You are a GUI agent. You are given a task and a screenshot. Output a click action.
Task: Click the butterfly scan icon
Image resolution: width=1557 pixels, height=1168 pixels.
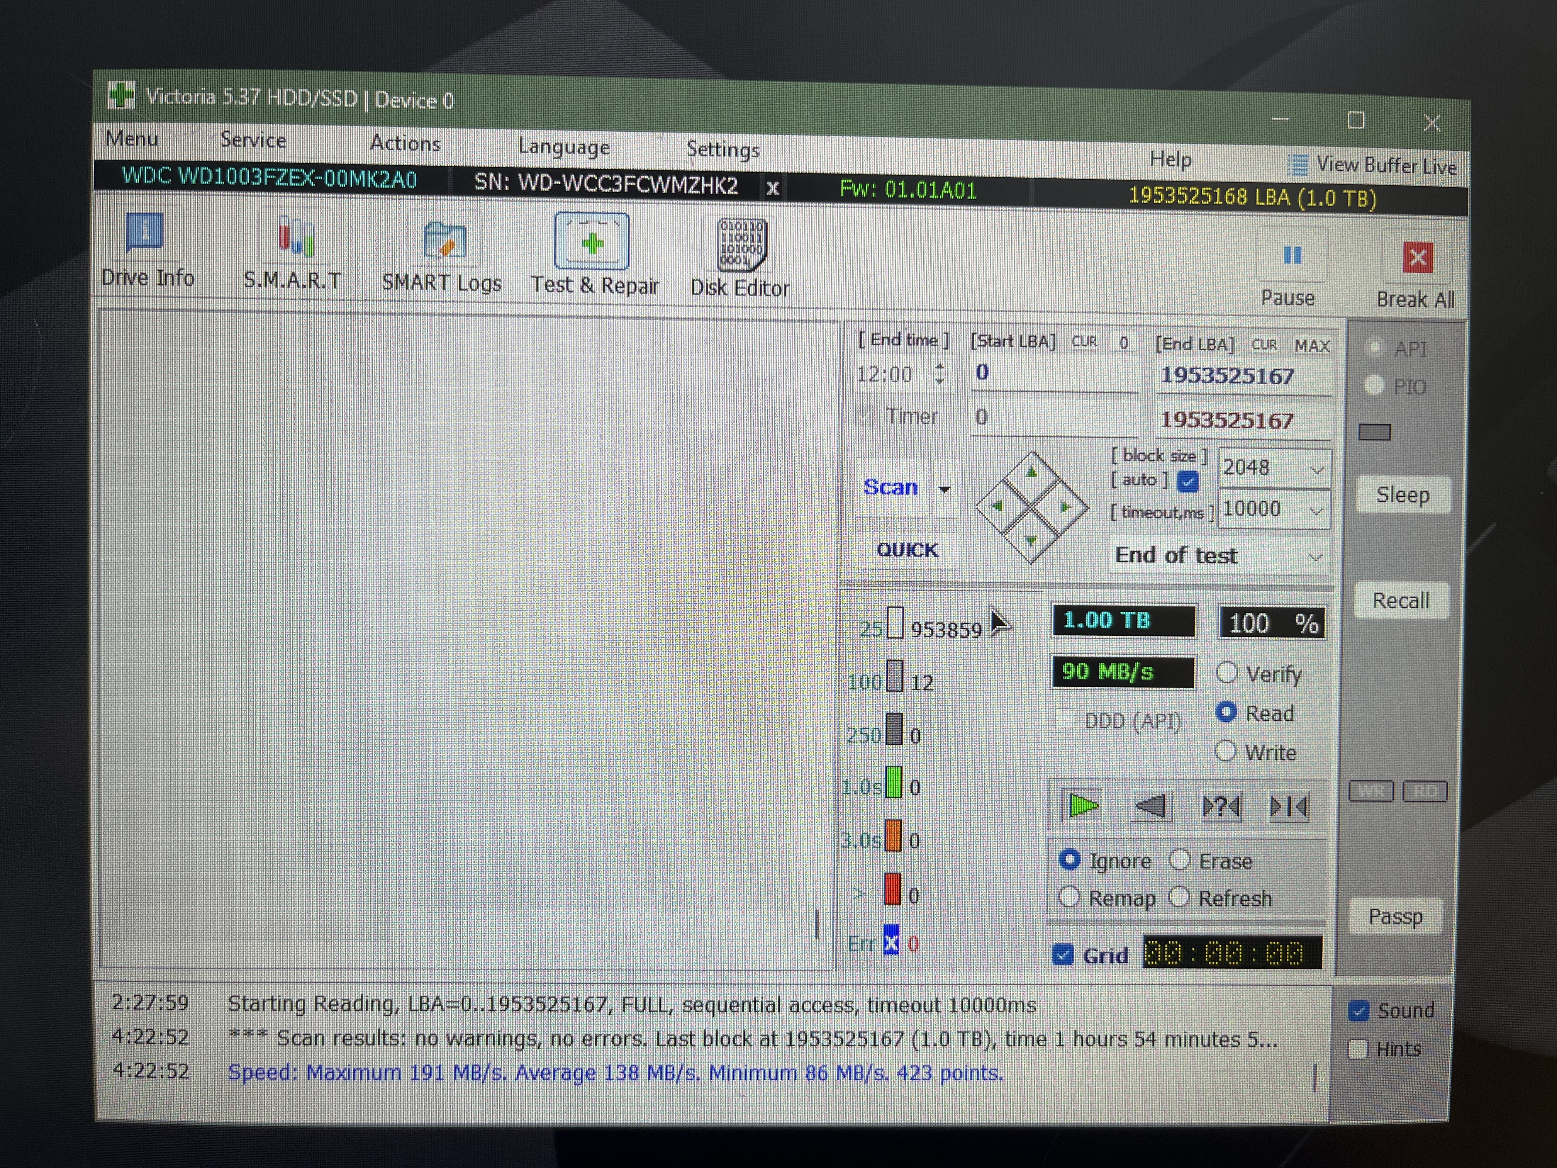click(1289, 807)
